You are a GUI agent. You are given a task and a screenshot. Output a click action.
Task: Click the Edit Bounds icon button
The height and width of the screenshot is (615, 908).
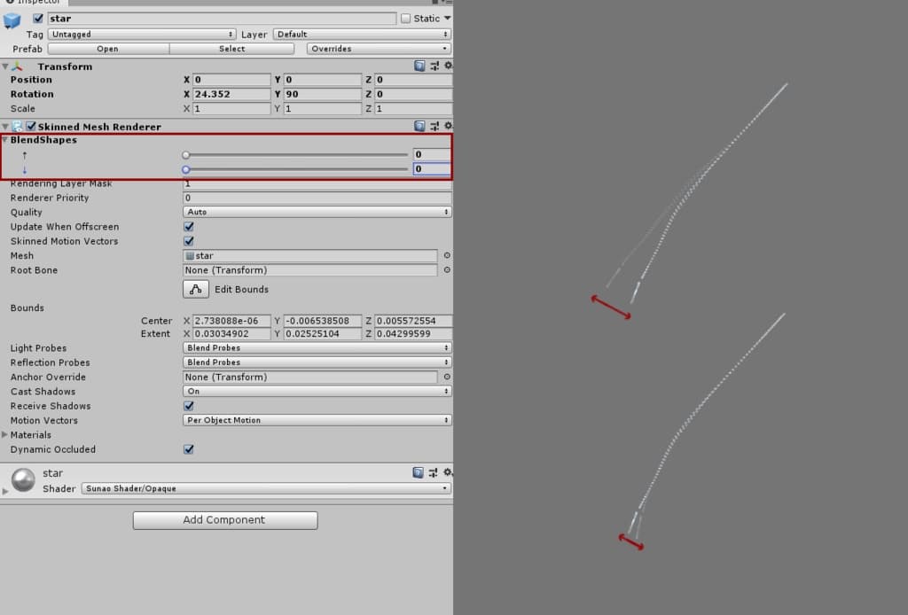click(196, 289)
